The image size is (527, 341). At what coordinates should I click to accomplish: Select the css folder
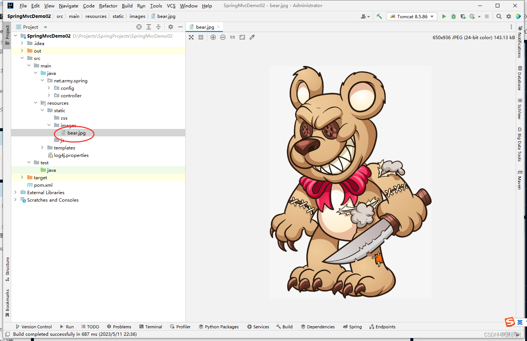point(64,118)
